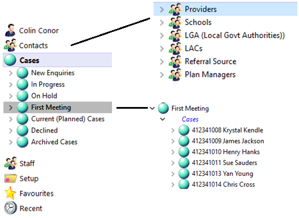Image resolution: width=299 pixels, height=218 pixels.
Task: Click the Providers group icon
Action: click(x=175, y=9)
